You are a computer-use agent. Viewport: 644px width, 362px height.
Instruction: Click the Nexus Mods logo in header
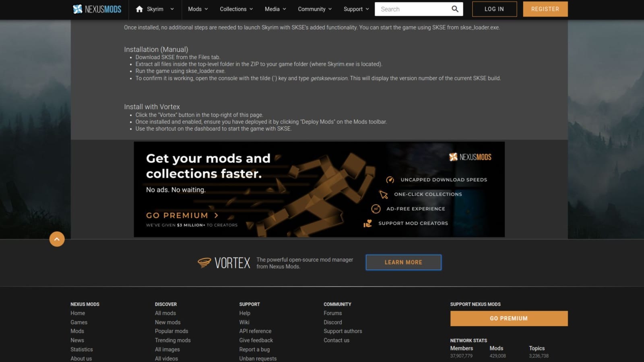(x=97, y=9)
